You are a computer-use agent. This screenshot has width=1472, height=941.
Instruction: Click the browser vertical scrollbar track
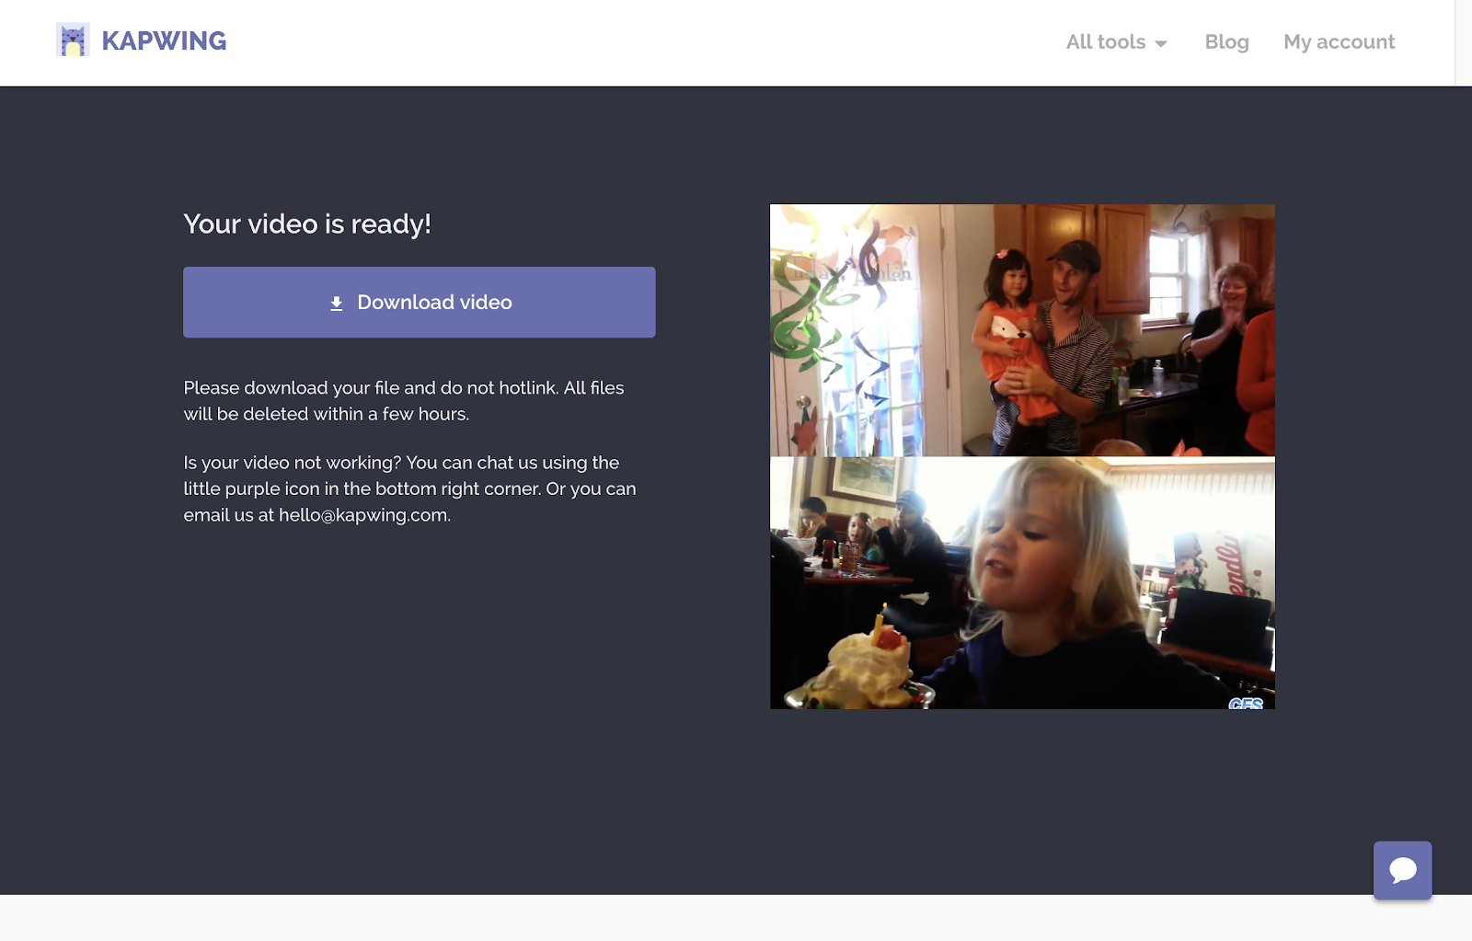(1463, 43)
